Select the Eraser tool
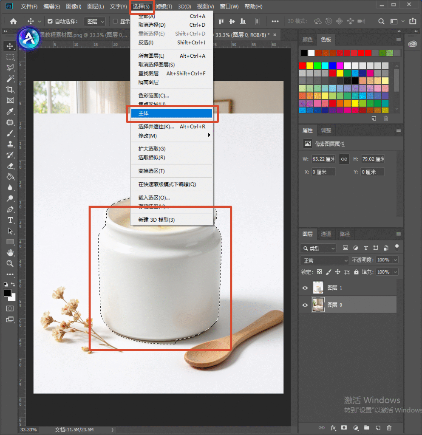Screen dimensions: 422x435 (10, 166)
